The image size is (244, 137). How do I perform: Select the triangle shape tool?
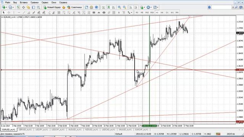click(x=99, y=13)
